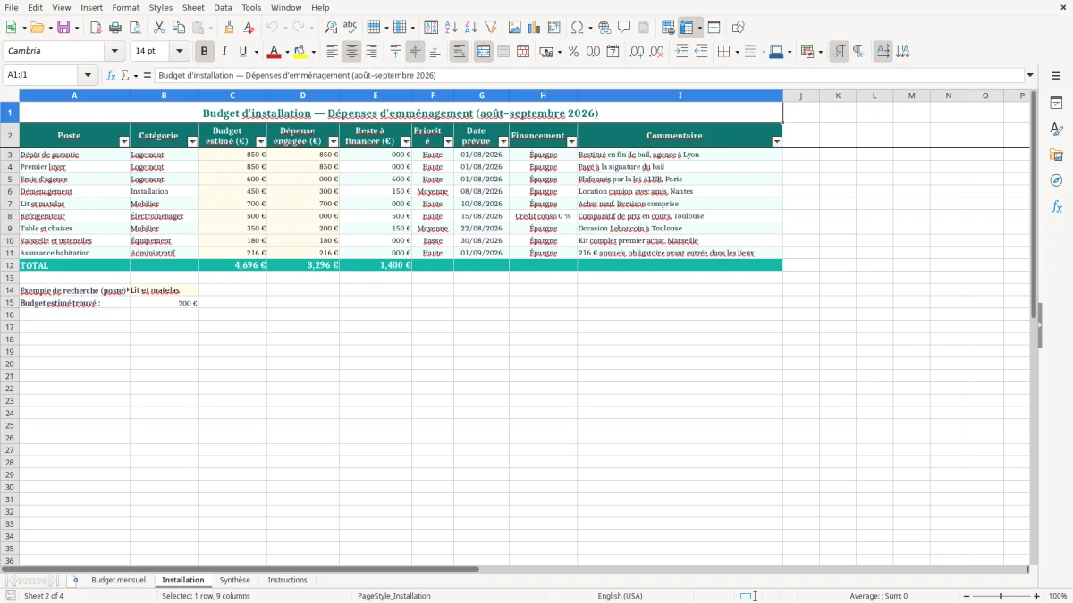The height and width of the screenshot is (603, 1073).
Task: Open the Print Preview icon
Action: coord(135,28)
